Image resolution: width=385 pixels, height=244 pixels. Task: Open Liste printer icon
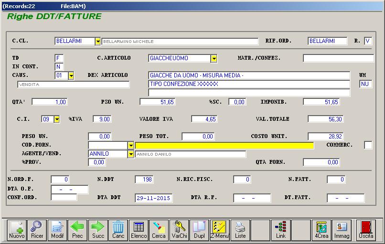point(240,230)
